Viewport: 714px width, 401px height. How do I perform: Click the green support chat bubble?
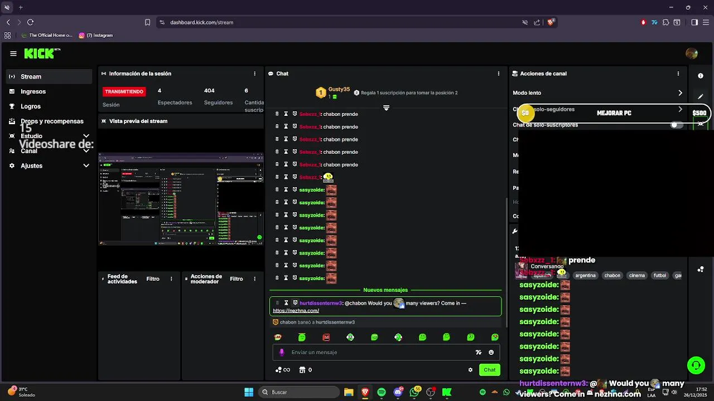click(x=696, y=365)
